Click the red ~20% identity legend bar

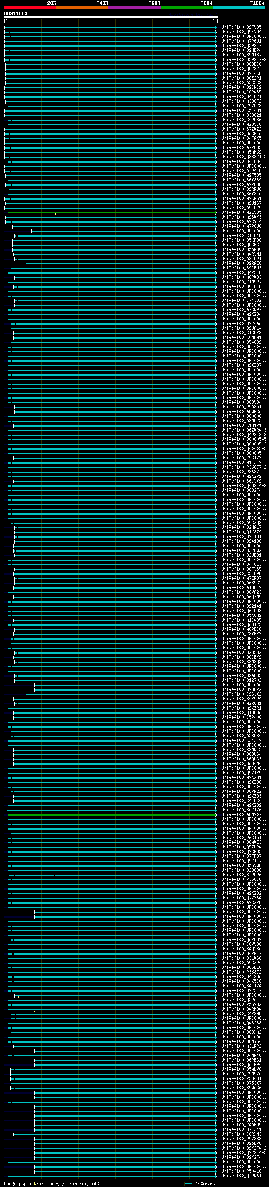pyautogui.click(x=30, y=8)
